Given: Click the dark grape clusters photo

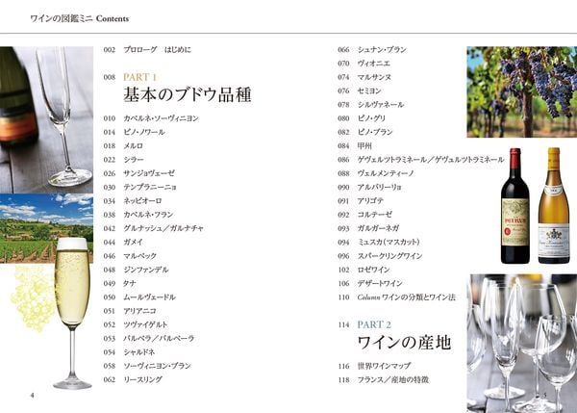Looking at the screenshot, I should pyautogui.click(x=522, y=91).
